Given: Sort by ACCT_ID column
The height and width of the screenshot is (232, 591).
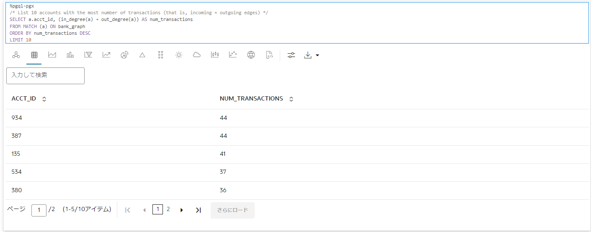Looking at the screenshot, I should 44,99.
